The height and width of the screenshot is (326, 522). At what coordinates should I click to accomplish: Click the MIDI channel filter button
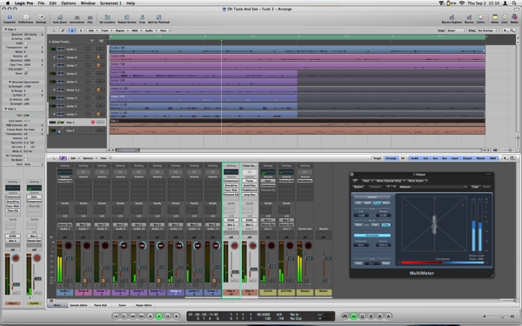tap(492, 158)
